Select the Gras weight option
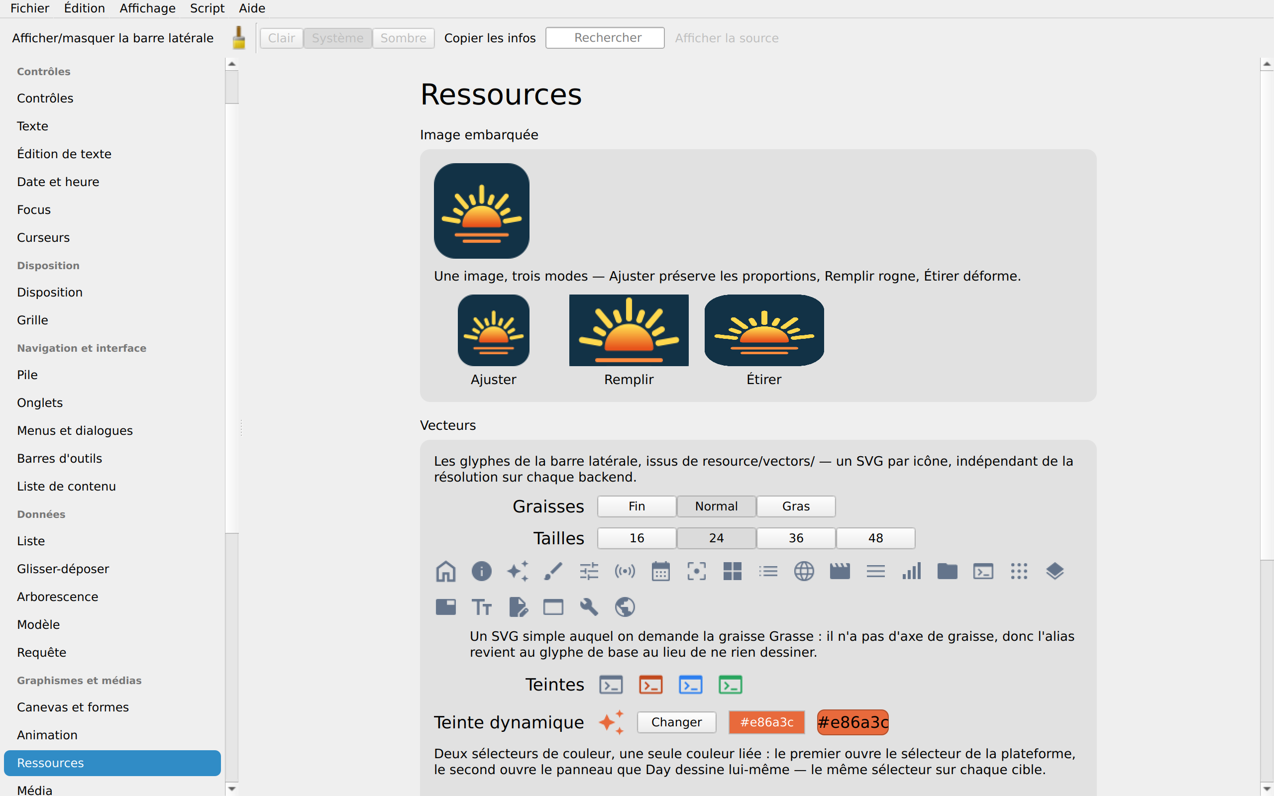Image resolution: width=1274 pixels, height=796 pixels. [795, 506]
